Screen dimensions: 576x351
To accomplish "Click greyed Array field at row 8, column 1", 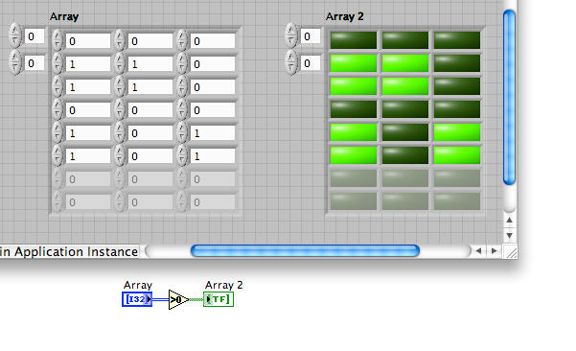I will click(x=88, y=202).
